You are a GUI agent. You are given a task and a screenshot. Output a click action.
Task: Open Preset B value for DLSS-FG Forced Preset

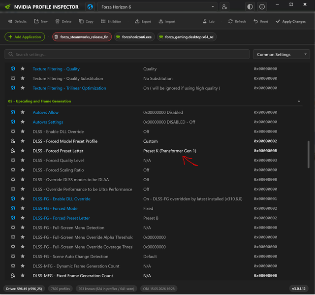(151, 218)
